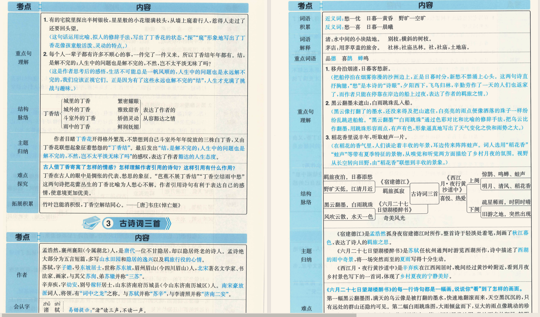Click the 拓展积累 row label
The width and height of the screenshot is (540, 317).
[x=23, y=204]
